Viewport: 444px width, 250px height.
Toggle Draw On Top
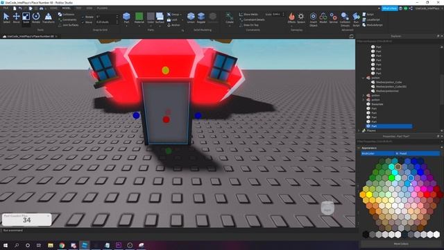pyautogui.click(x=248, y=25)
